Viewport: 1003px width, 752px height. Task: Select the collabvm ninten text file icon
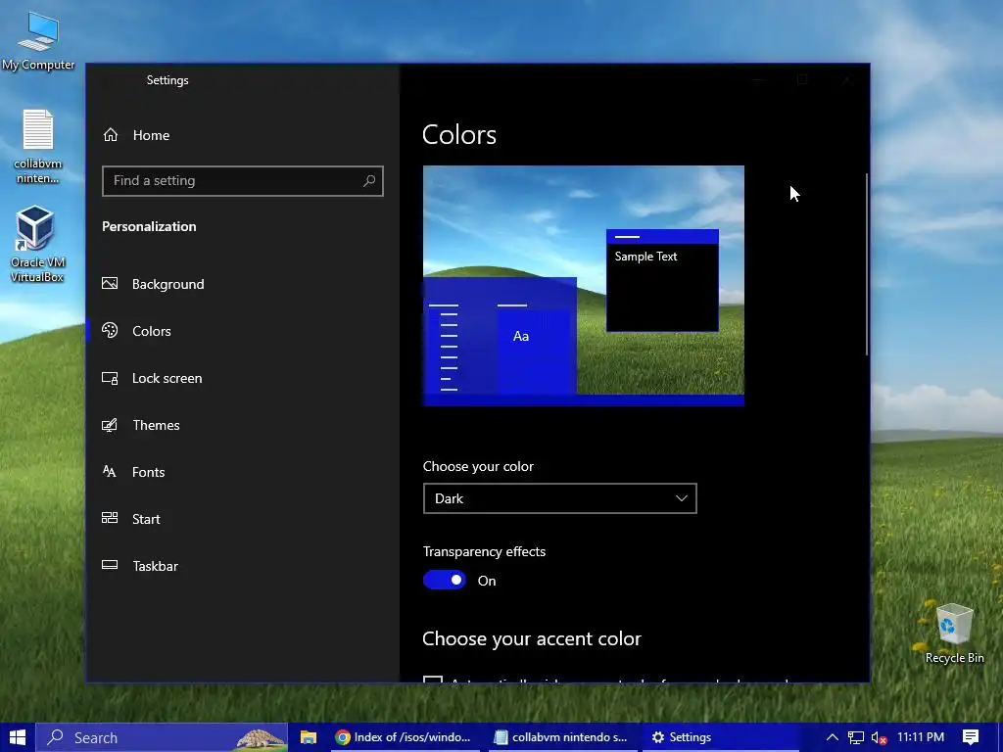38,147
